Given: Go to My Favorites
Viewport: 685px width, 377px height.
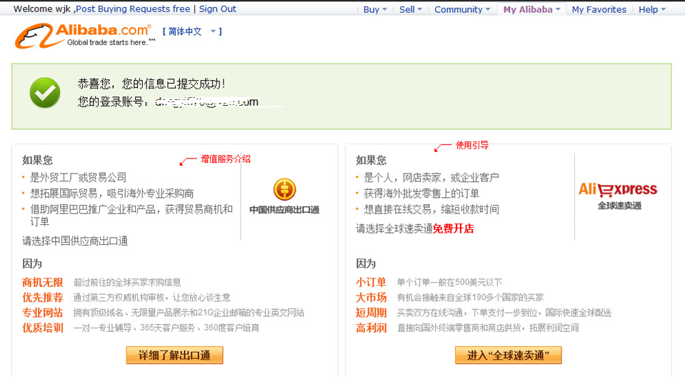Looking at the screenshot, I should (599, 9).
